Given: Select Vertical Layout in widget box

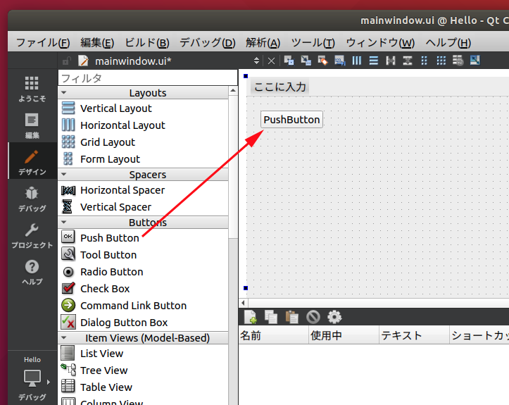Looking at the screenshot, I should [144, 108].
